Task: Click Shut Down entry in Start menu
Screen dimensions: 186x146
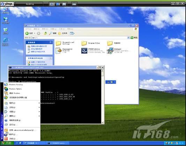Action: (x=22, y=139)
